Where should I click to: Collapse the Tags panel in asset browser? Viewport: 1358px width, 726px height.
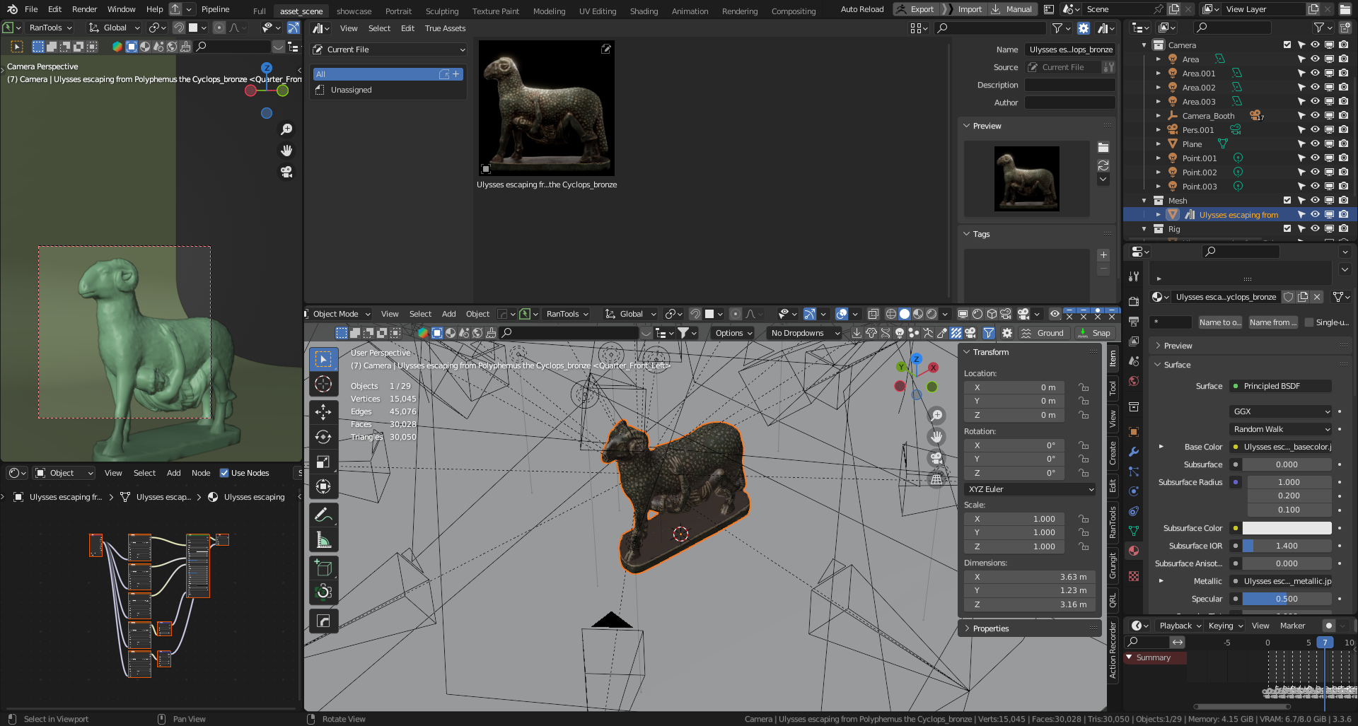coord(981,234)
